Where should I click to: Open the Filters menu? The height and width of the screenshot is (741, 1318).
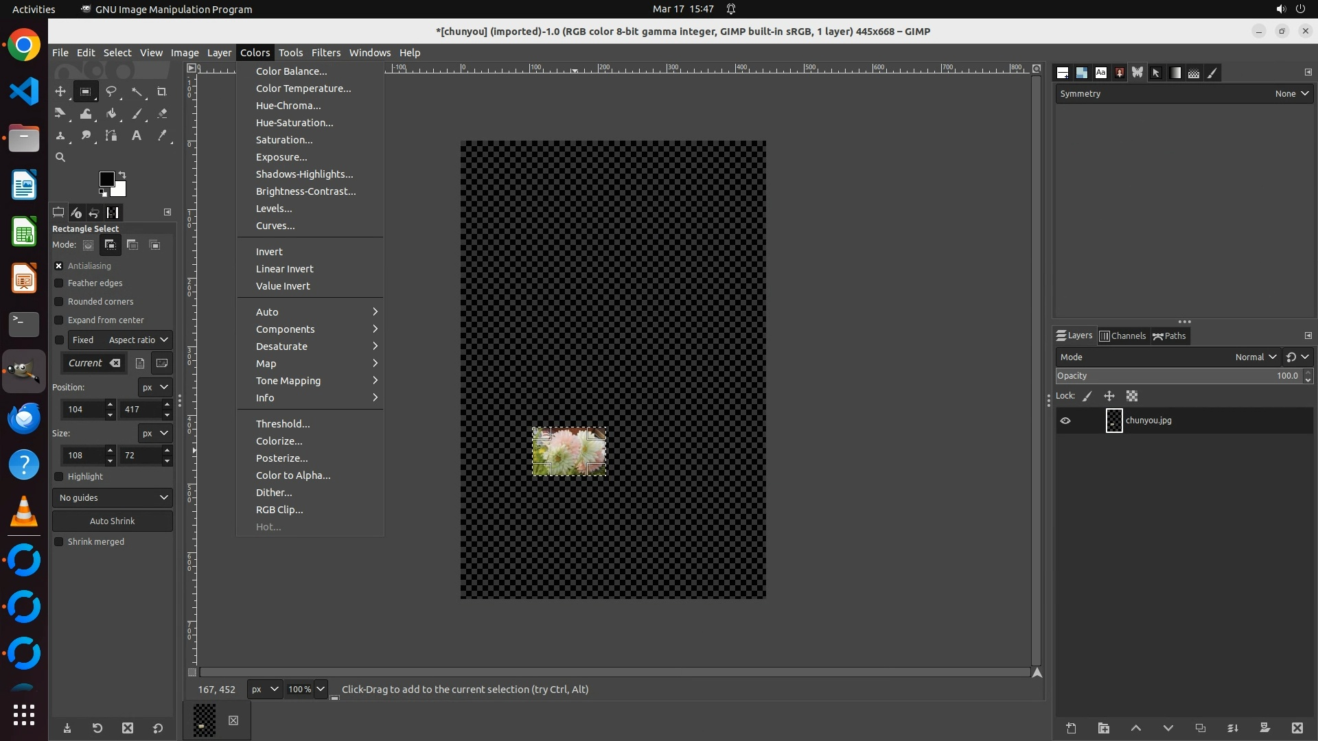[325, 53]
